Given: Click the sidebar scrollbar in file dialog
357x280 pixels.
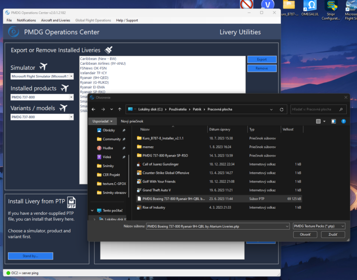Looking at the screenshot, I should [129, 176].
